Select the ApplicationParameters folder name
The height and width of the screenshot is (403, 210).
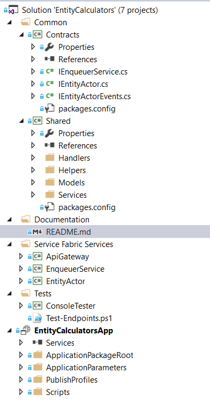86,368
